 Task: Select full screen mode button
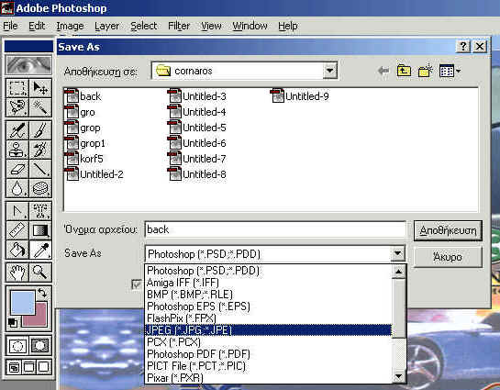click(44, 367)
